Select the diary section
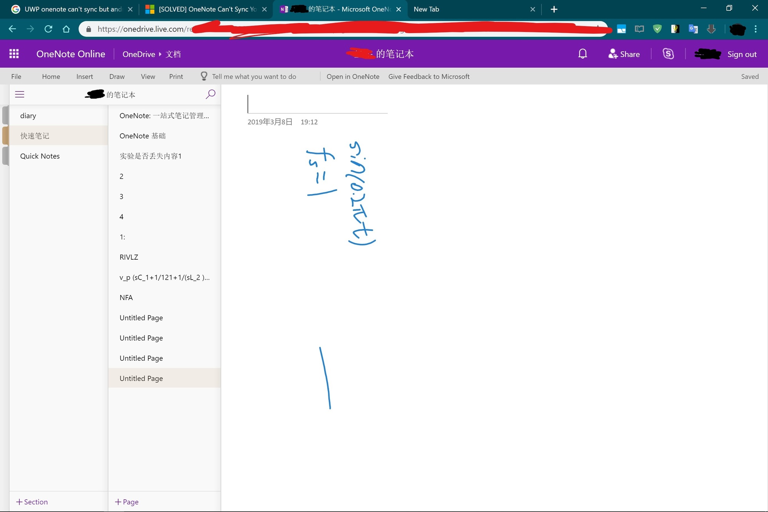 tap(28, 116)
